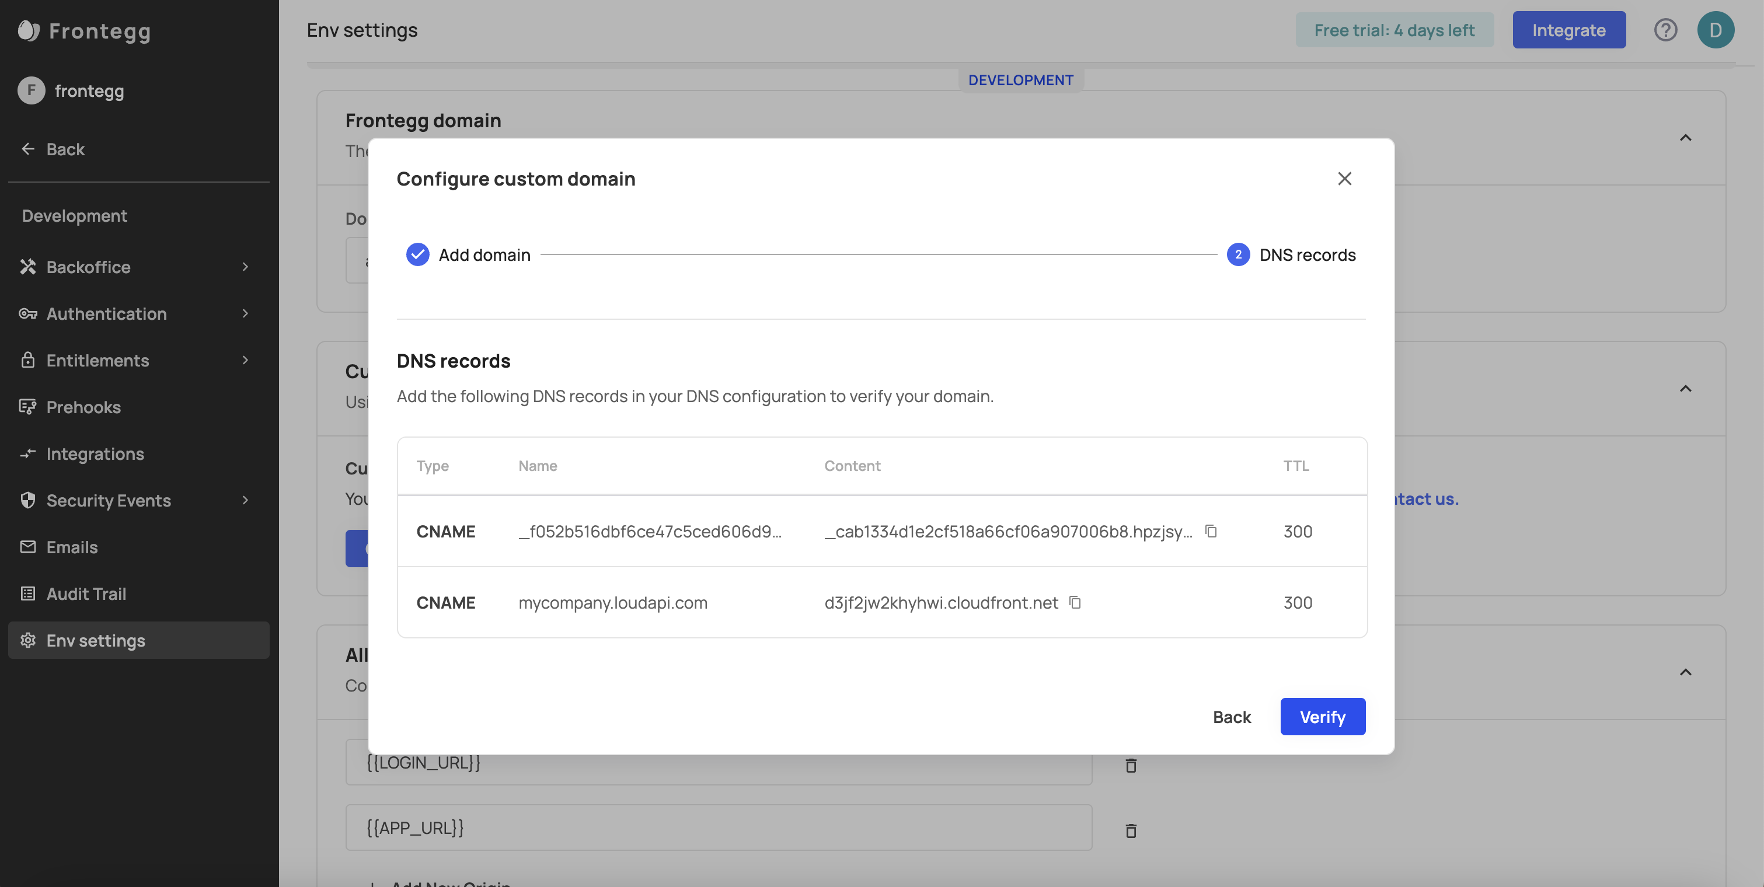Open the help question mark icon
Image resolution: width=1764 pixels, height=887 pixels.
point(1665,30)
